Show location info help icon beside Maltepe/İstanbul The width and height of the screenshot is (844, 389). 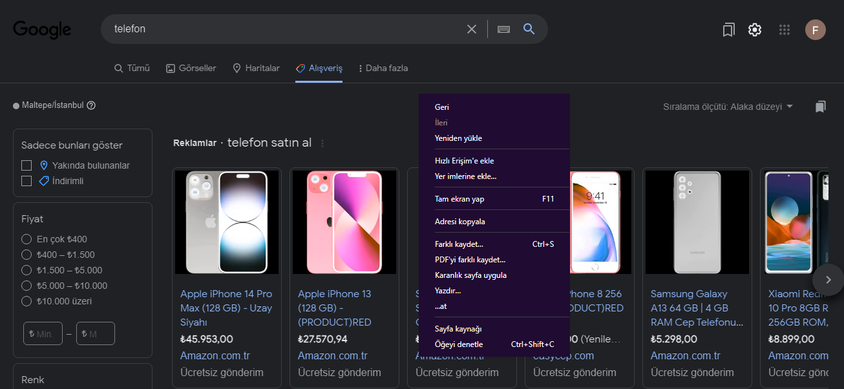coord(91,105)
